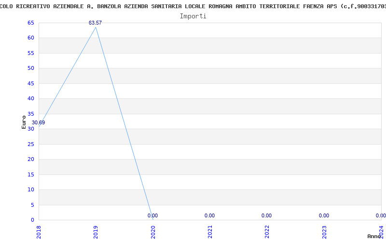Click the 2020 year tick label
The image size is (386, 241).
pyautogui.click(x=153, y=232)
